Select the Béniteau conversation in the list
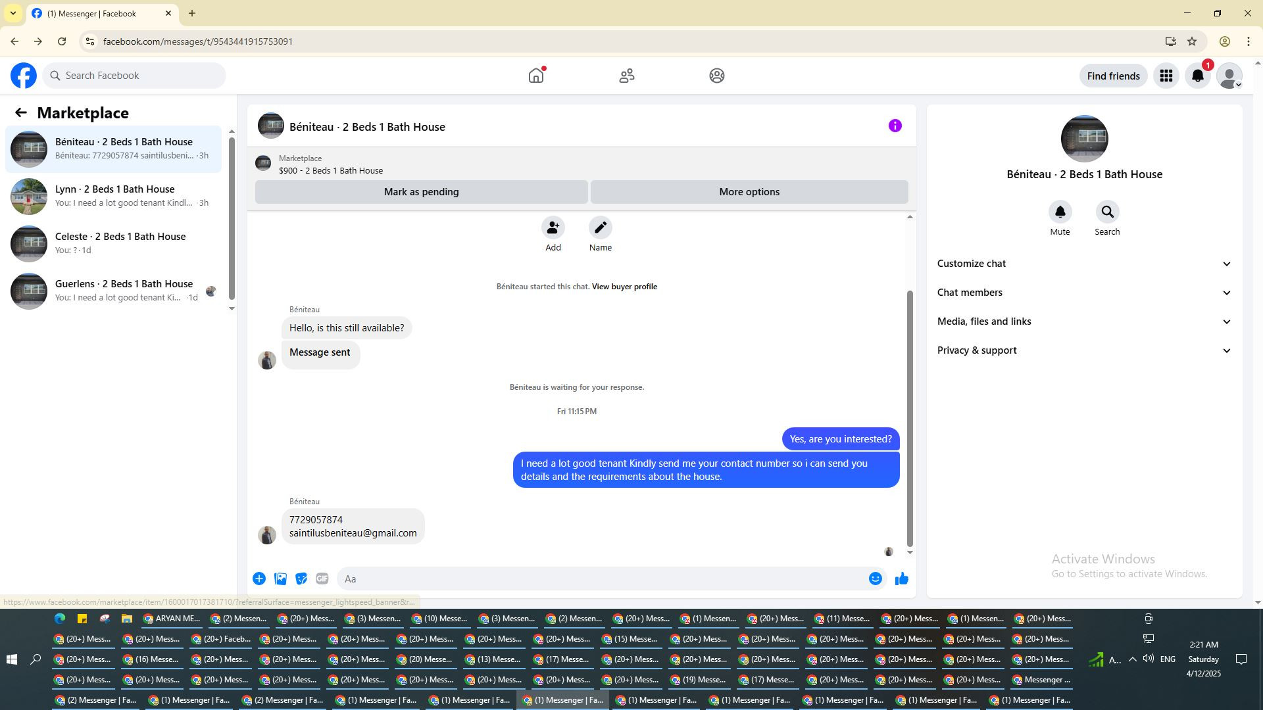 point(113,149)
